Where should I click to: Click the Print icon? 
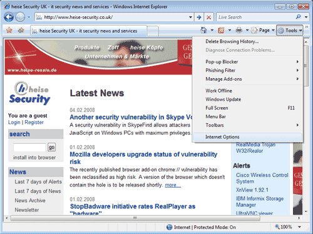[x=239, y=30]
